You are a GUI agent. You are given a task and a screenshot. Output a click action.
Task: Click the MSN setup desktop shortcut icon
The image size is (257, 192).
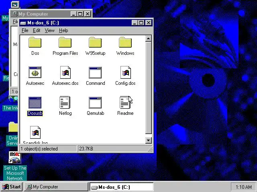(x=15, y=157)
